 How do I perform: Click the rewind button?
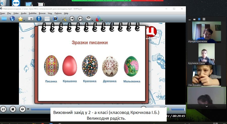click(22, 109)
